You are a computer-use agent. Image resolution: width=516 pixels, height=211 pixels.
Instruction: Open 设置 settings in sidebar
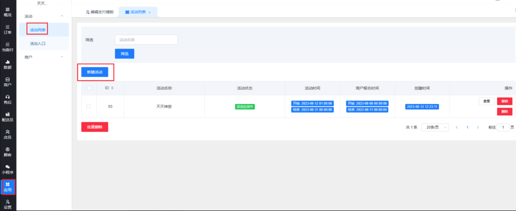8,203
